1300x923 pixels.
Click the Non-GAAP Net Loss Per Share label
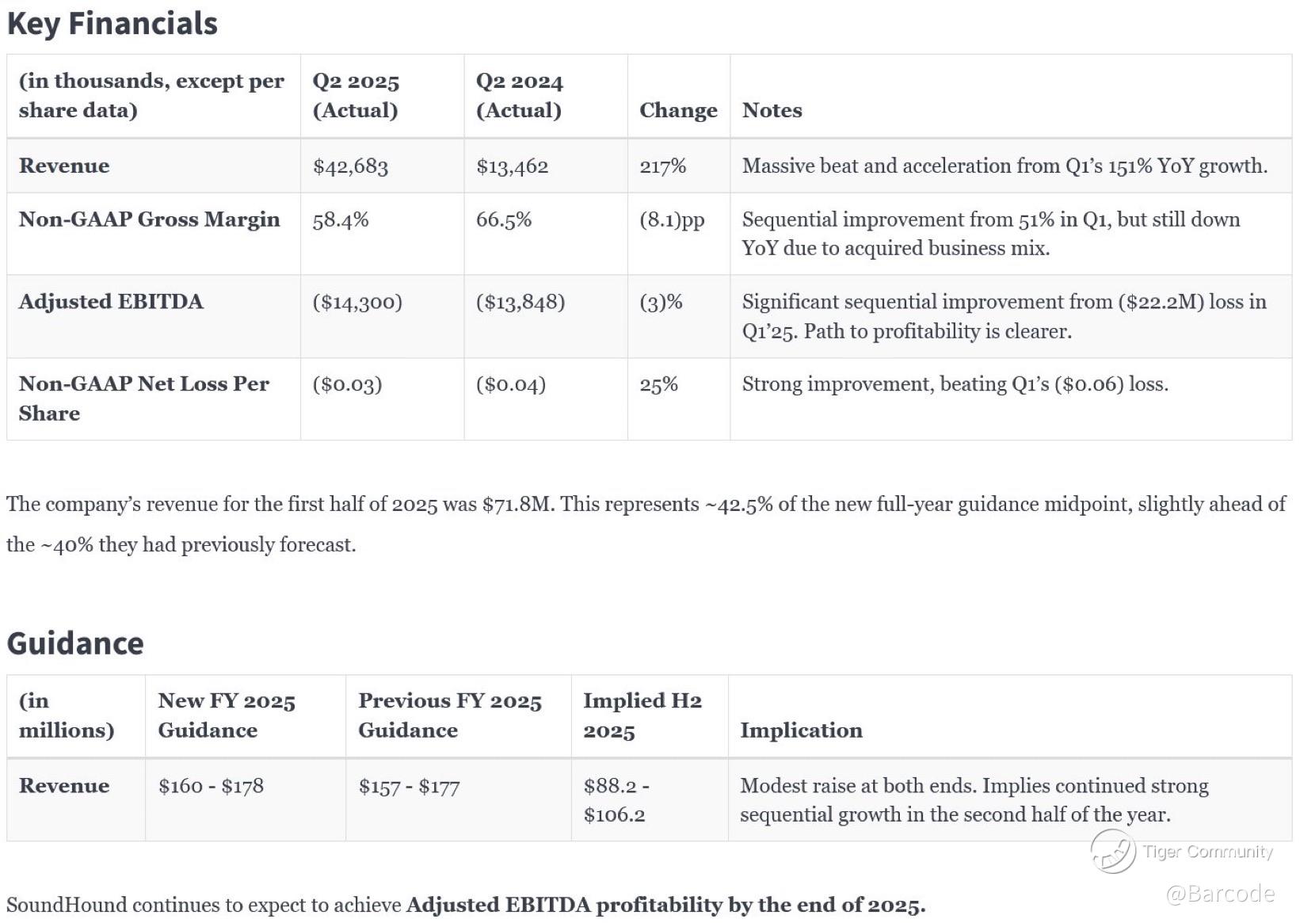pos(143,398)
